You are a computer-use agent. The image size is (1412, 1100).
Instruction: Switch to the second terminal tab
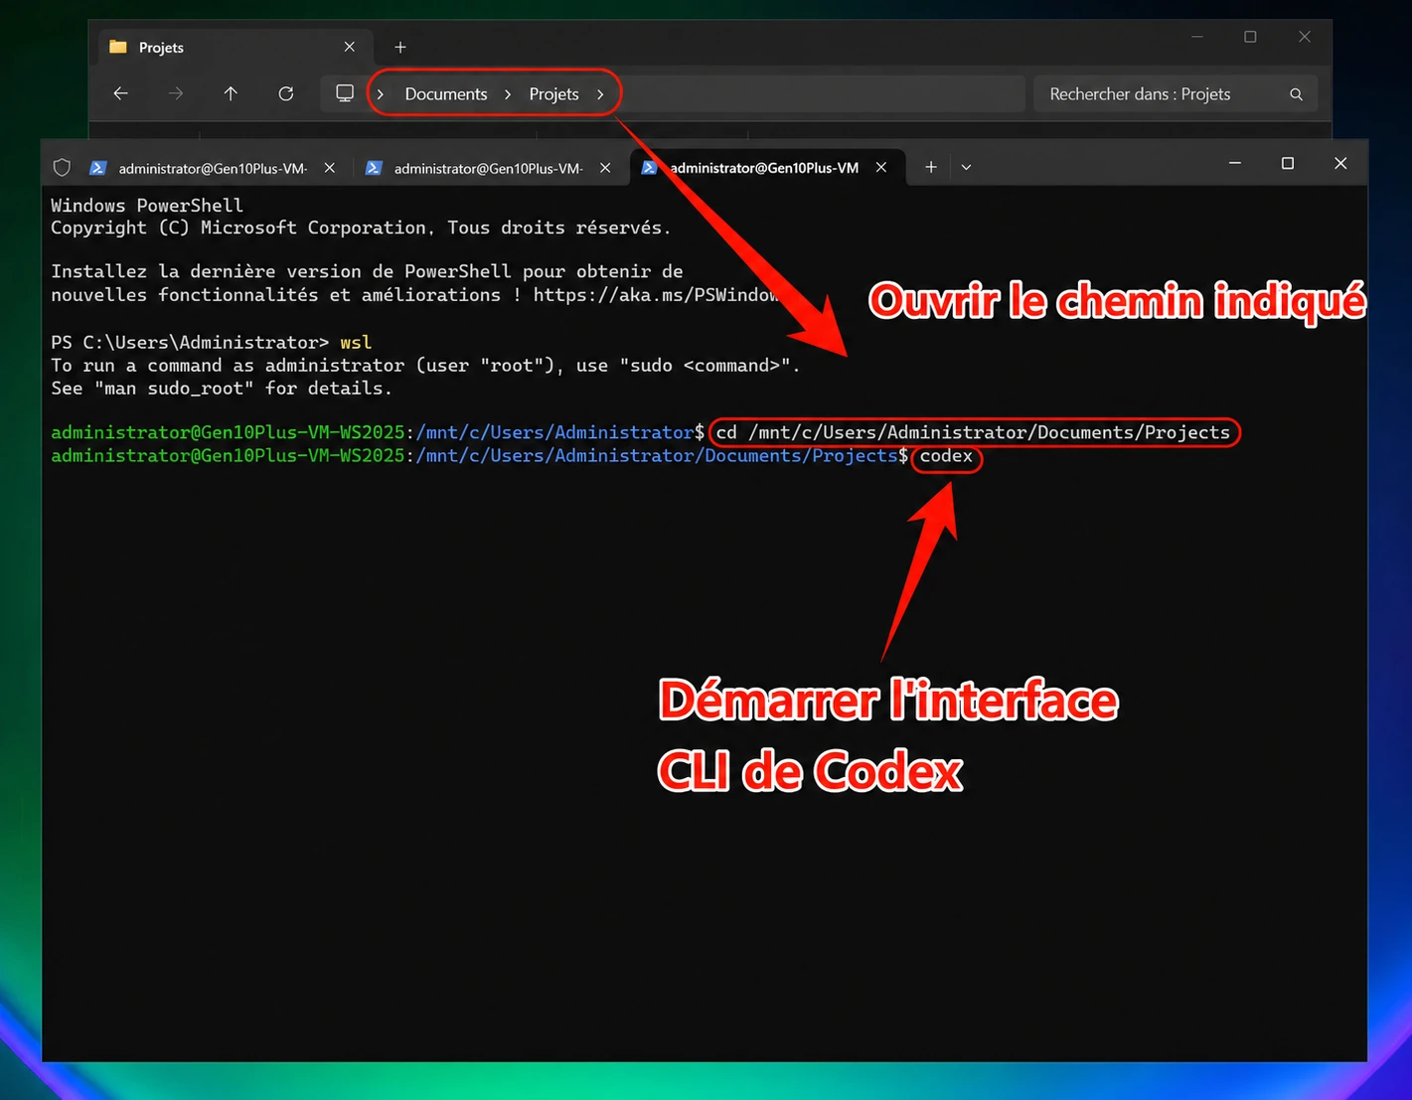[489, 168]
